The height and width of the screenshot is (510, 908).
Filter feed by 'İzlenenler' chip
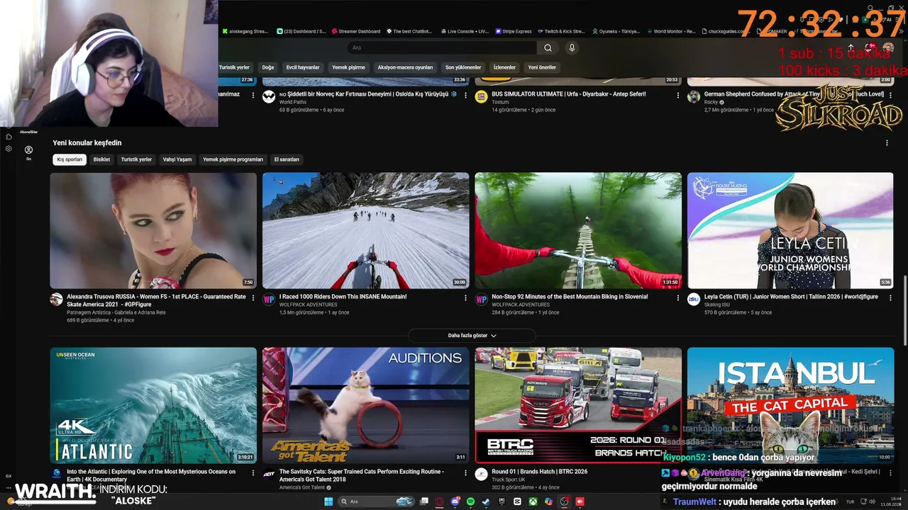[504, 67]
